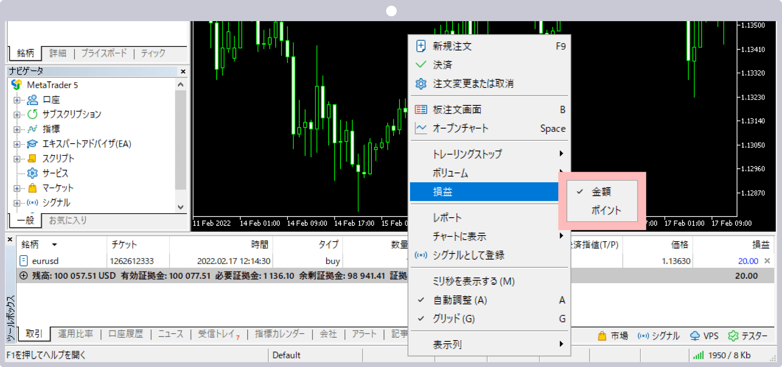The width and height of the screenshot is (782, 367).
Task: Toggle ミリ秒を表示する (M) option
Action: click(x=489, y=281)
